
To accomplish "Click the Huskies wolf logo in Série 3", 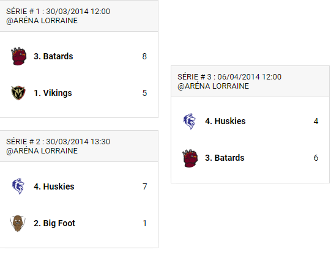I will pyautogui.click(x=190, y=121).
